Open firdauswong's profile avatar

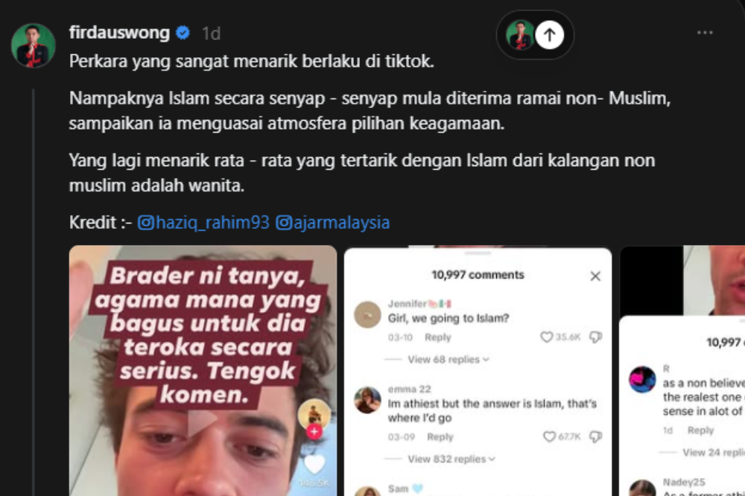tap(33, 45)
